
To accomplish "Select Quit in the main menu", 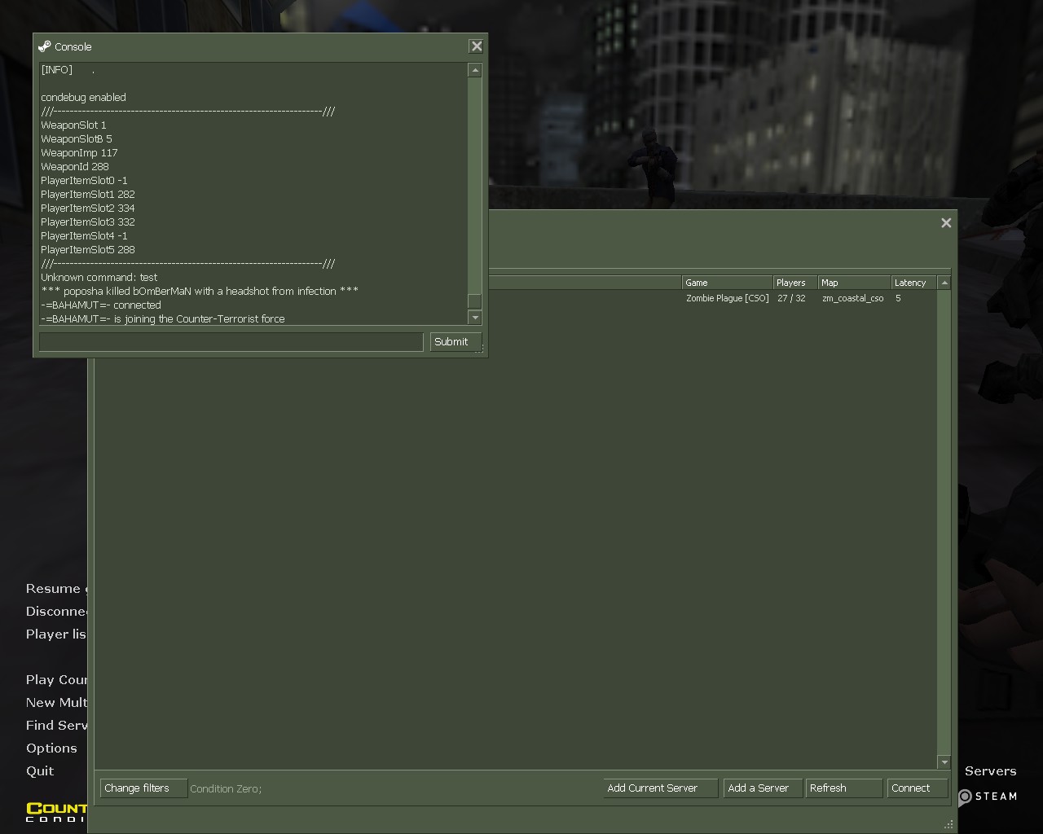I will [40, 771].
